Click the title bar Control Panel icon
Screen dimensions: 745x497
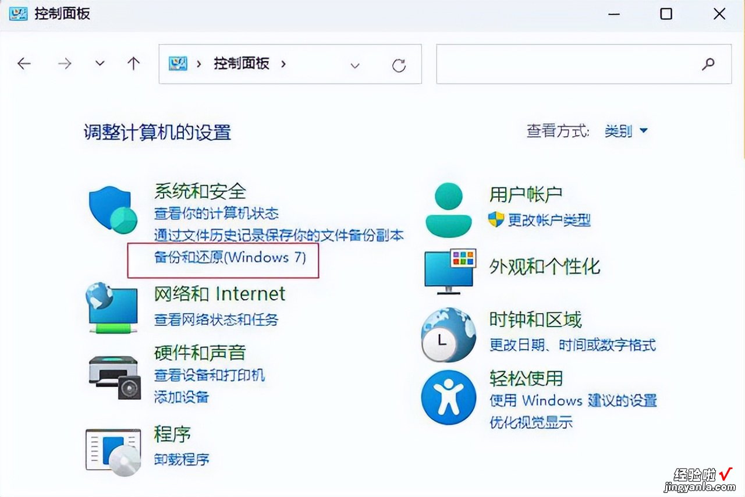(x=18, y=13)
